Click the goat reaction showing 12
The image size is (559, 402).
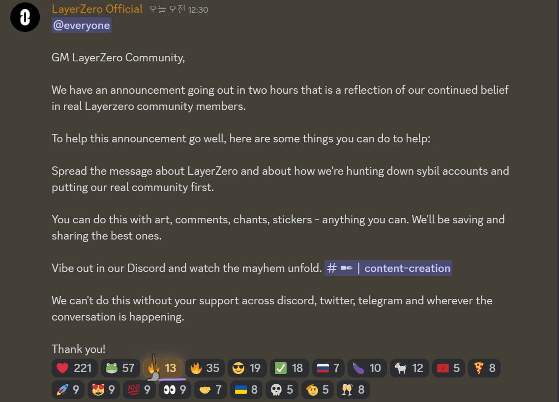pos(409,368)
